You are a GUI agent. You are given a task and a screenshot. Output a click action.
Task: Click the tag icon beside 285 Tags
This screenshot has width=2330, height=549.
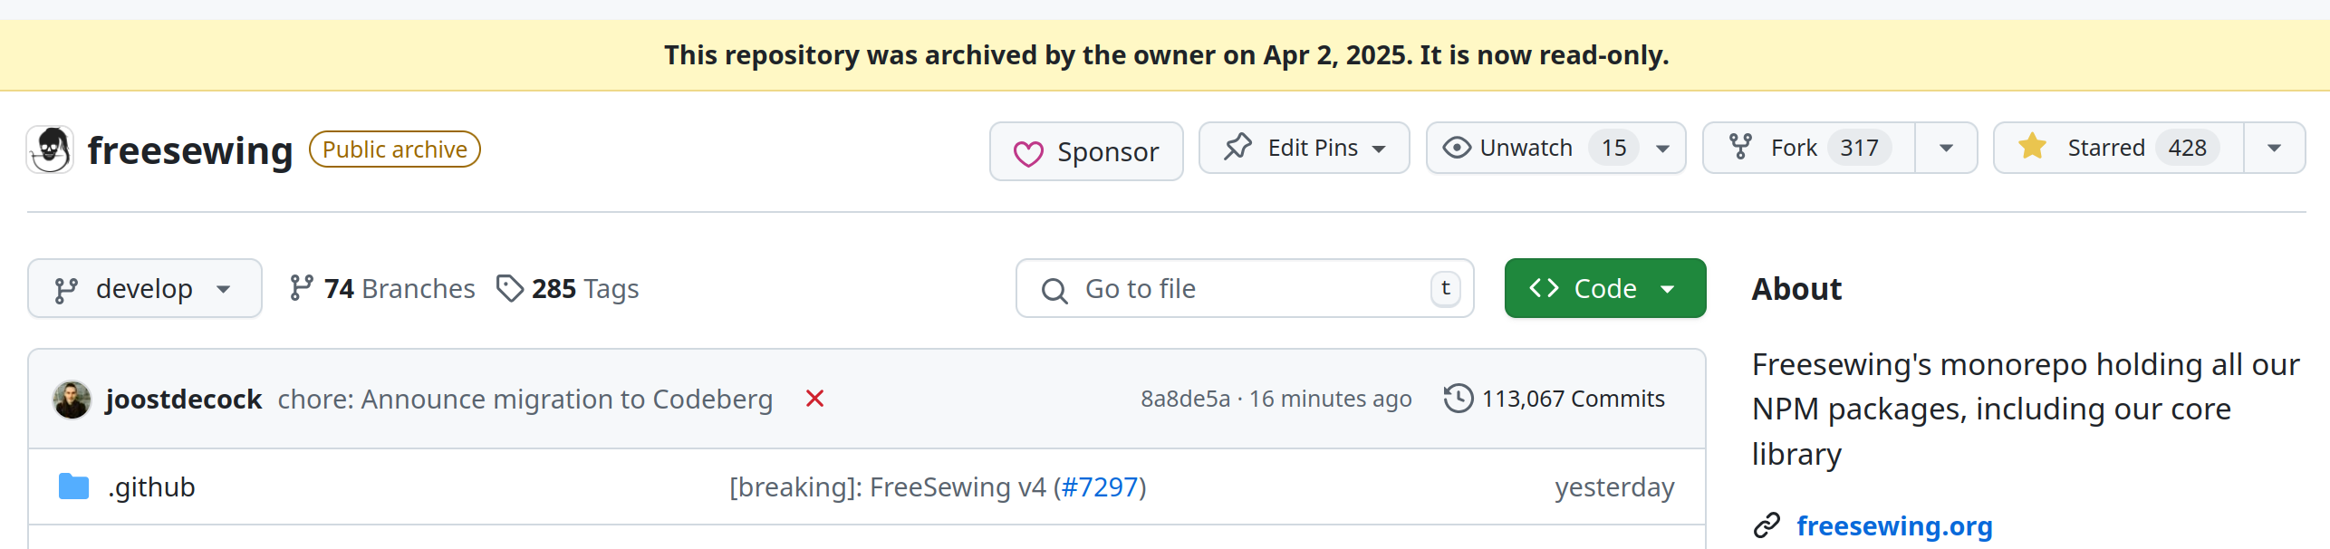pyautogui.click(x=510, y=288)
